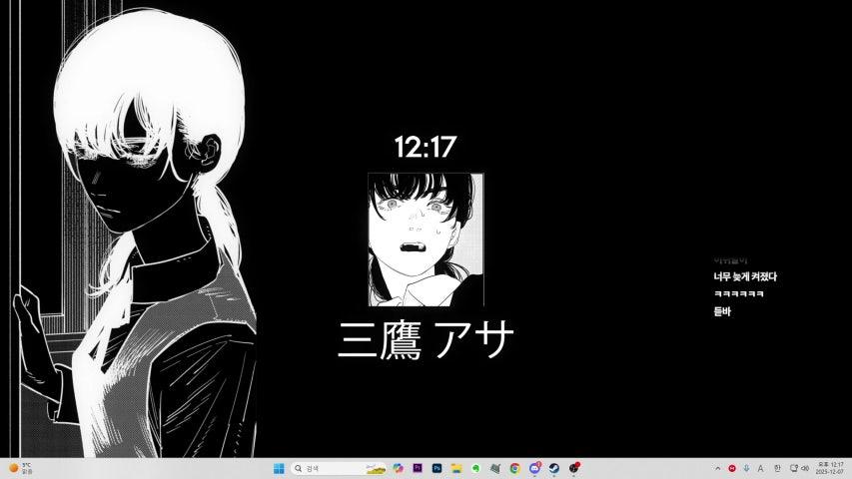852x479 pixels.
Task: Expand the hidden system tray icons
Action: pos(718,468)
